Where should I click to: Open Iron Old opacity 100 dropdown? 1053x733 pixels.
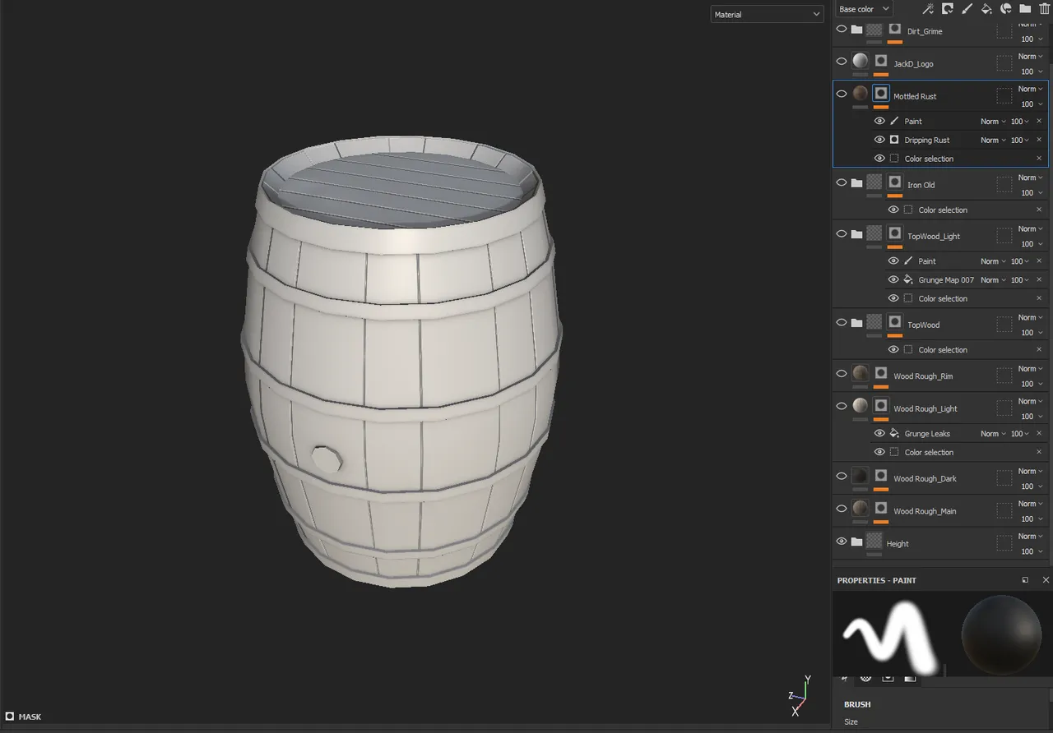tap(1031, 193)
